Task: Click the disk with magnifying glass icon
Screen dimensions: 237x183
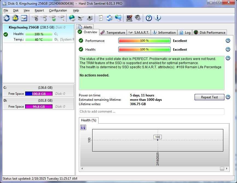Action: (62, 18)
